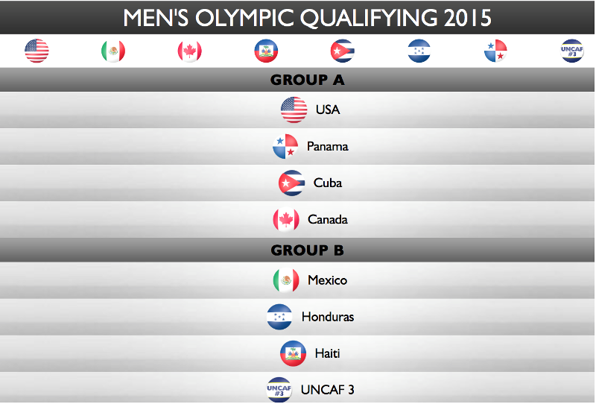Select the UNCAF 3 text in Group B

coord(328,390)
